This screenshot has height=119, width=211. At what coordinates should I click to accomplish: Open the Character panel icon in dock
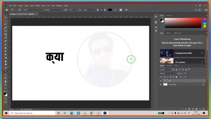(x=156, y=27)
